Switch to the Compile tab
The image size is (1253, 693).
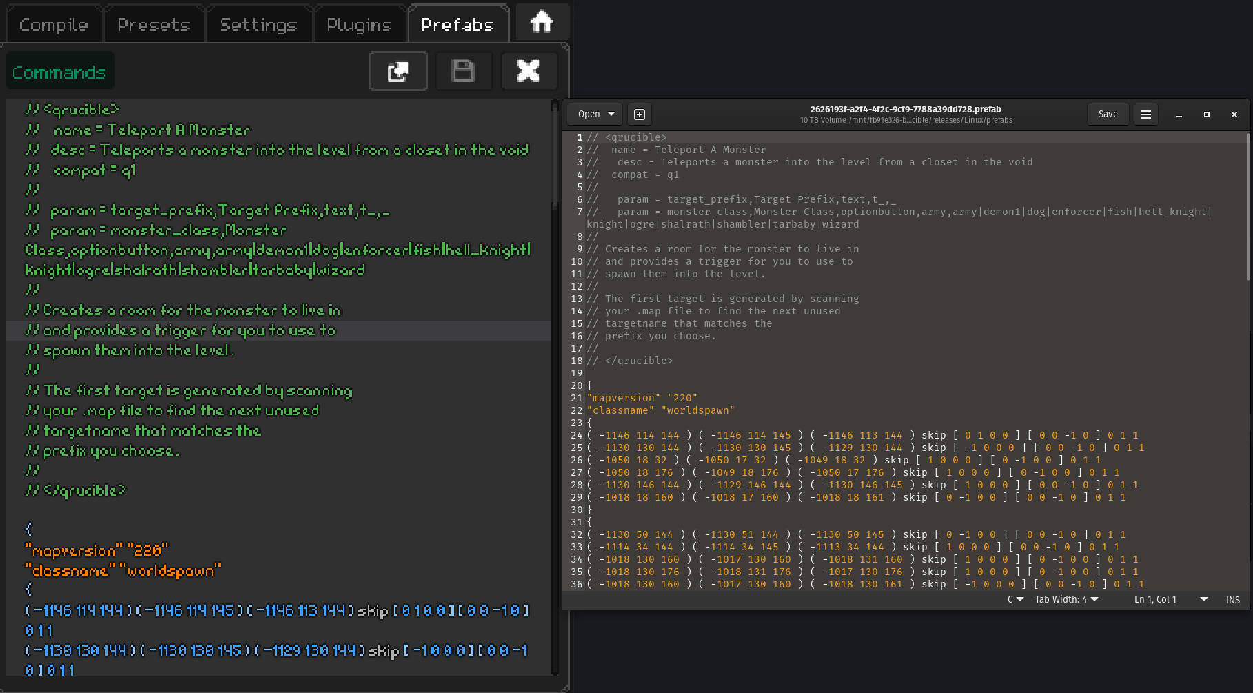tap(54, 25)
